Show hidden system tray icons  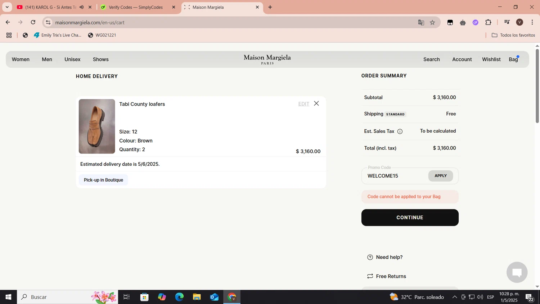[x=455, y=297]
